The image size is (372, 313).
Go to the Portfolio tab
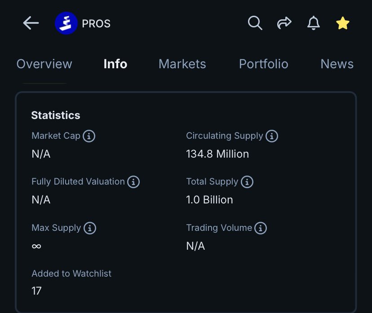264,64
